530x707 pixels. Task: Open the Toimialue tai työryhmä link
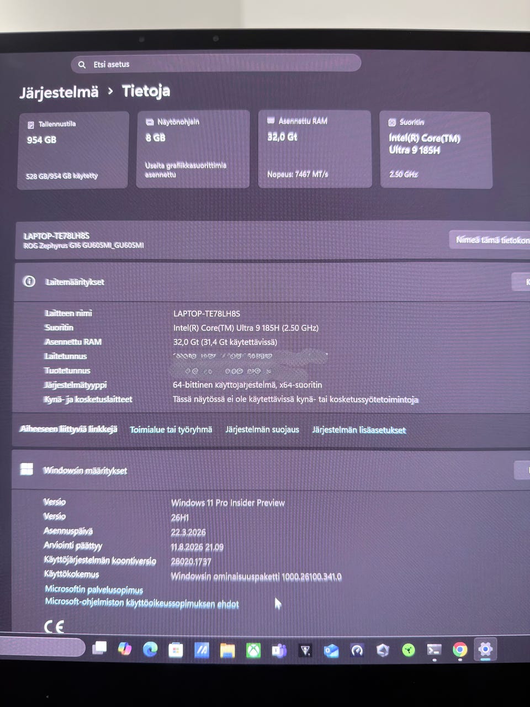coord(171,429)
